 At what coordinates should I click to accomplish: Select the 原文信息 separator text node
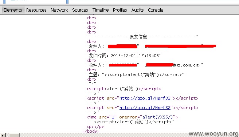point(142,37)
